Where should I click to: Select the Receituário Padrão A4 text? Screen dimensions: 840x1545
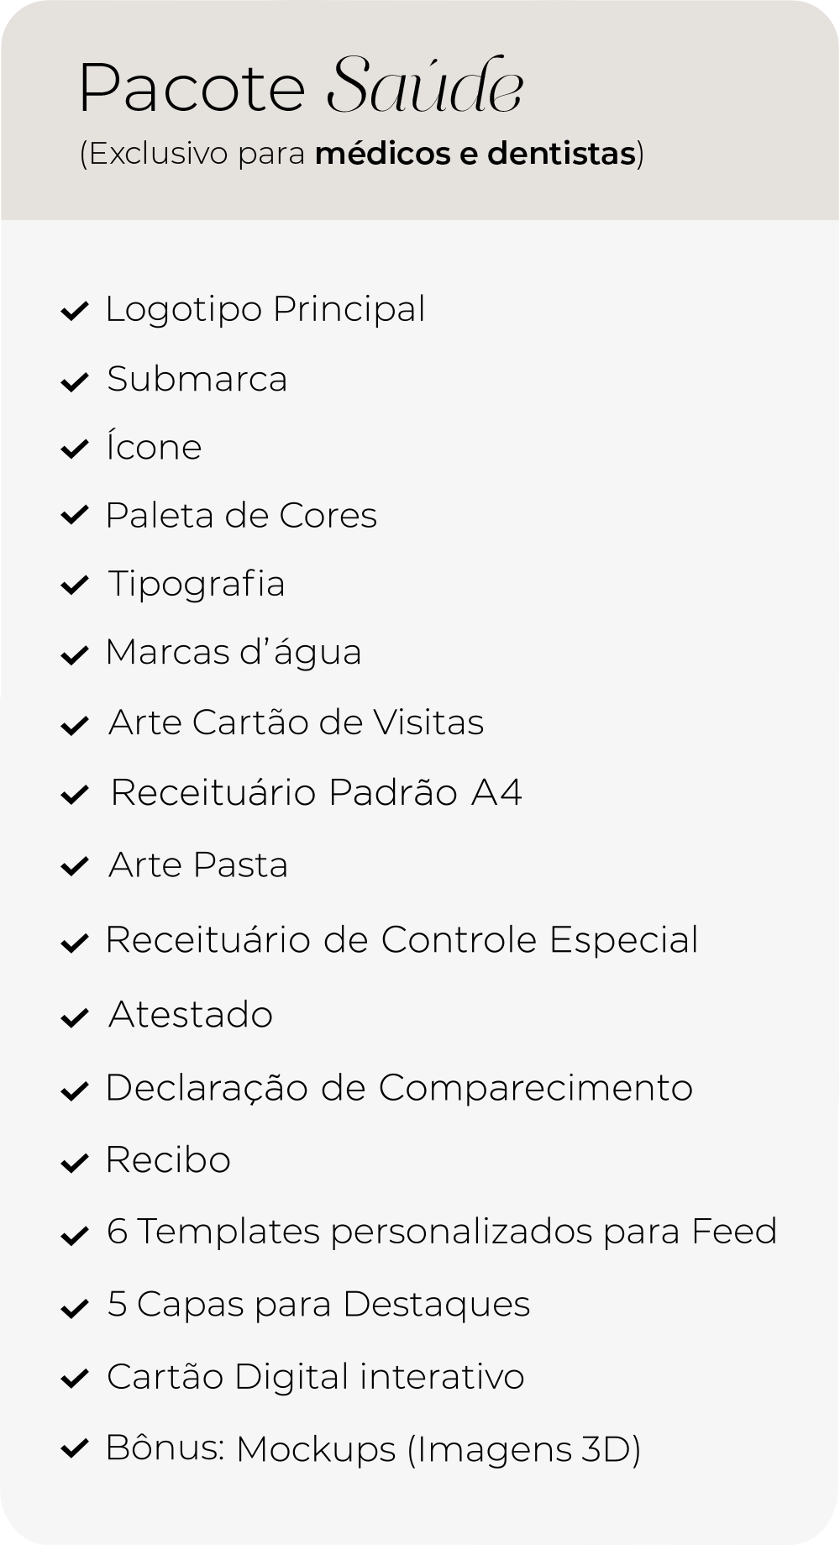tap(317, 792)
